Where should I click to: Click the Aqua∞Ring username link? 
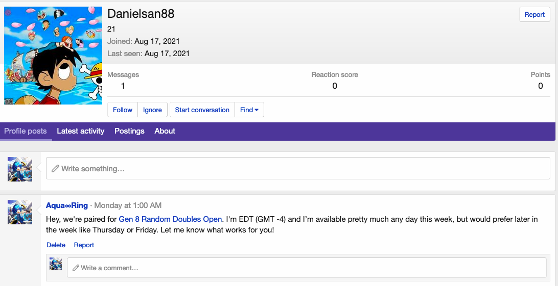click(67, 205)
